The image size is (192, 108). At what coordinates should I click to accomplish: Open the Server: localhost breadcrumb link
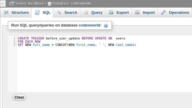point(29,4)
